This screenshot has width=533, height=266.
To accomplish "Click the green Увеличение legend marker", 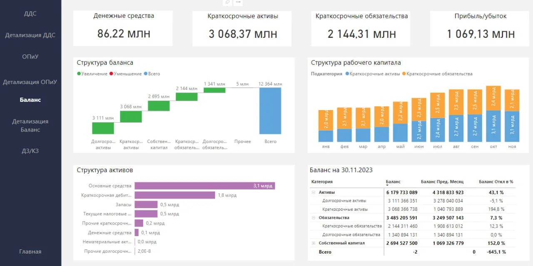I will coord(79,74).
